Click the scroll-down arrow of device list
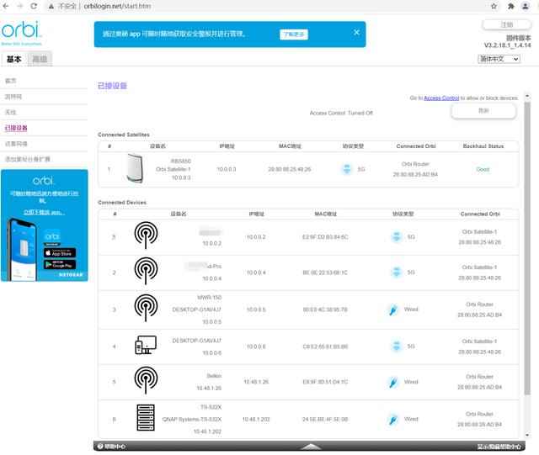539x455 pixels. click(x=527, y=436)
